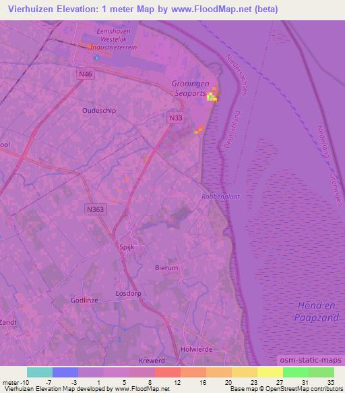The image size is (345, 393).
Task: Click the Base map OpenStreetMap contributors credit
Action: point(286,389)
